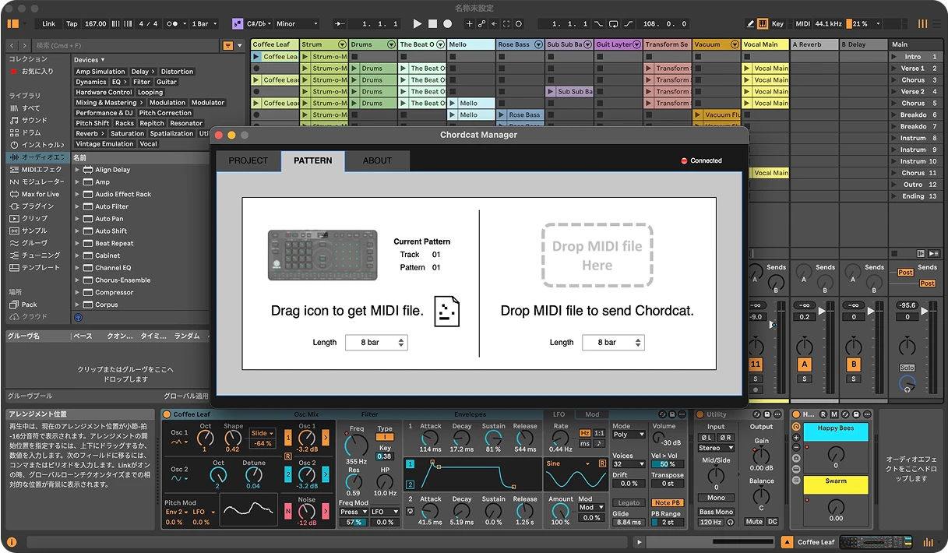The image size is (948, 553).
Task: Open the scale Minor dropdown
Action: (x=296, y=24)
